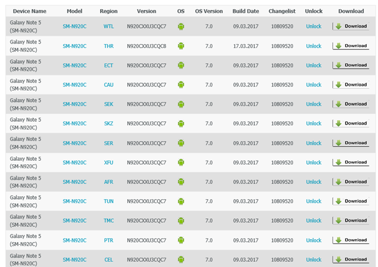Open the SM-N920C model link for WTL
Screen dimensions: 378x267
coord(74,27)
